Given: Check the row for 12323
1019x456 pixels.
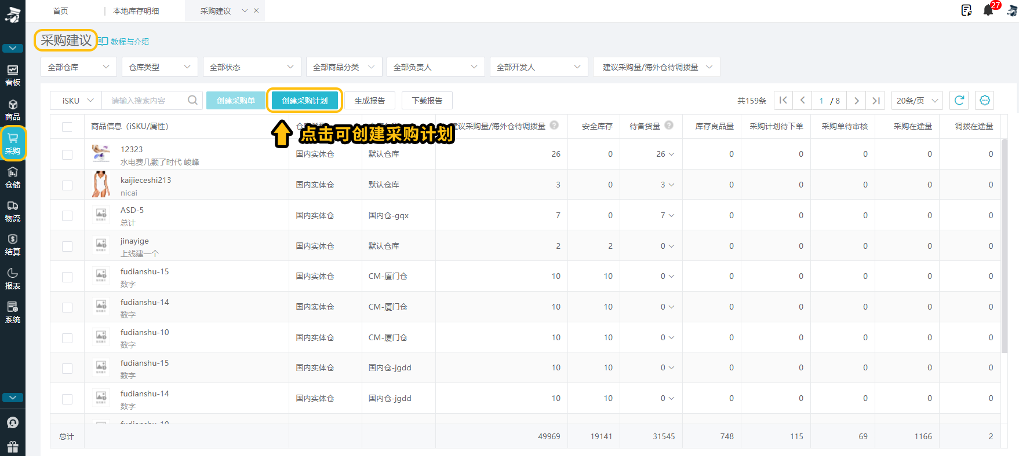Looking at the screenshot, I should click(x=67, y=155).
